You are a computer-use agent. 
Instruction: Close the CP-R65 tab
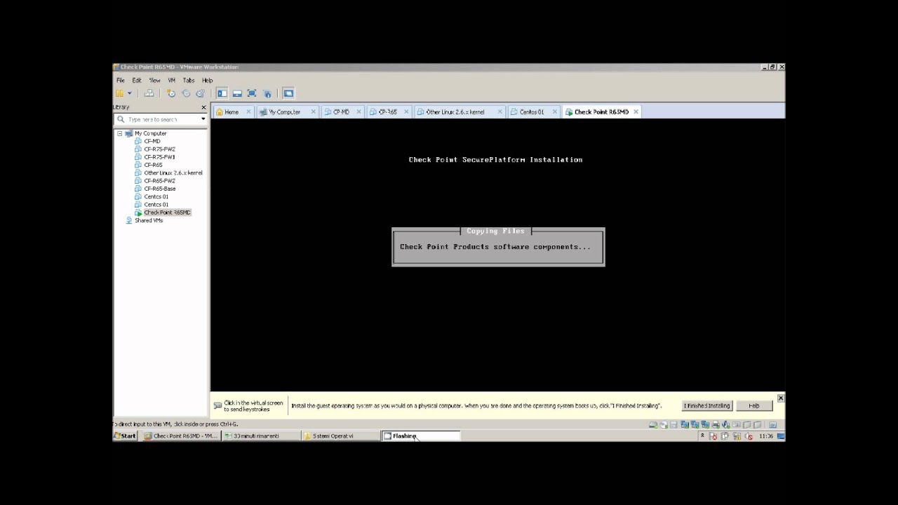(x=406, y=112)
